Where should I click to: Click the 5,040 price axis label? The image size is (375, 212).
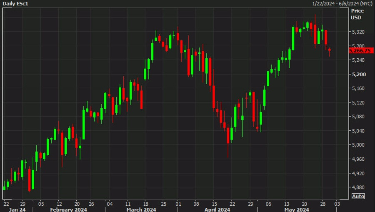[x=359, y=131]
